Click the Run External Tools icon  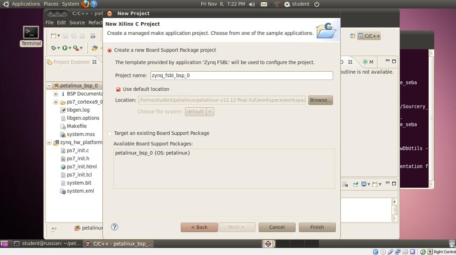(76, 48)
